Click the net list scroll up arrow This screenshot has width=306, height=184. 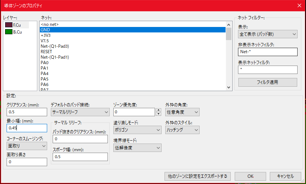(x=229, y=25)
